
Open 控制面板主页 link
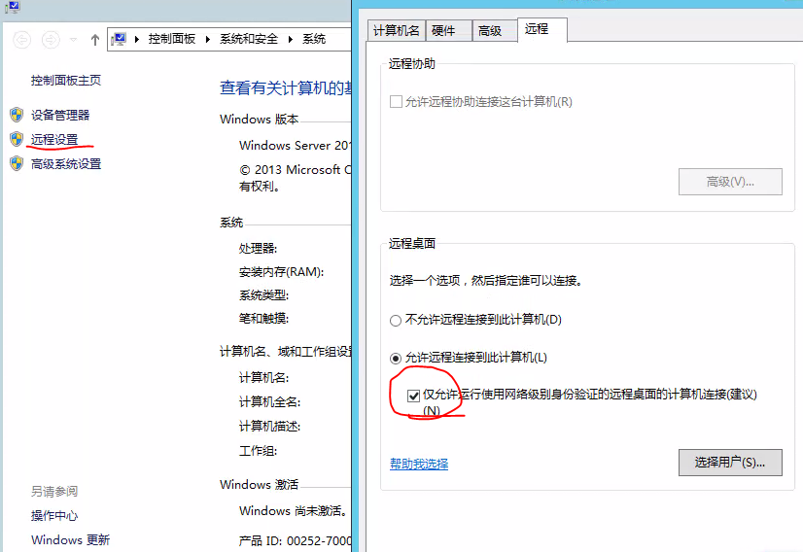[x=66, y=81]
